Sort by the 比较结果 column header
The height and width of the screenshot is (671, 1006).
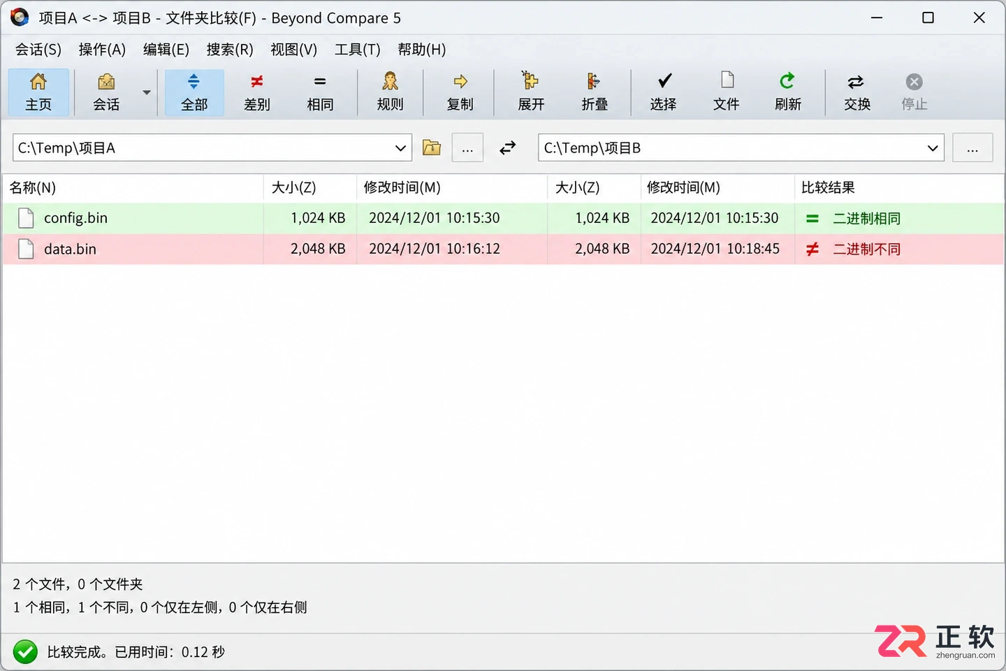click(x=899, y=187)
